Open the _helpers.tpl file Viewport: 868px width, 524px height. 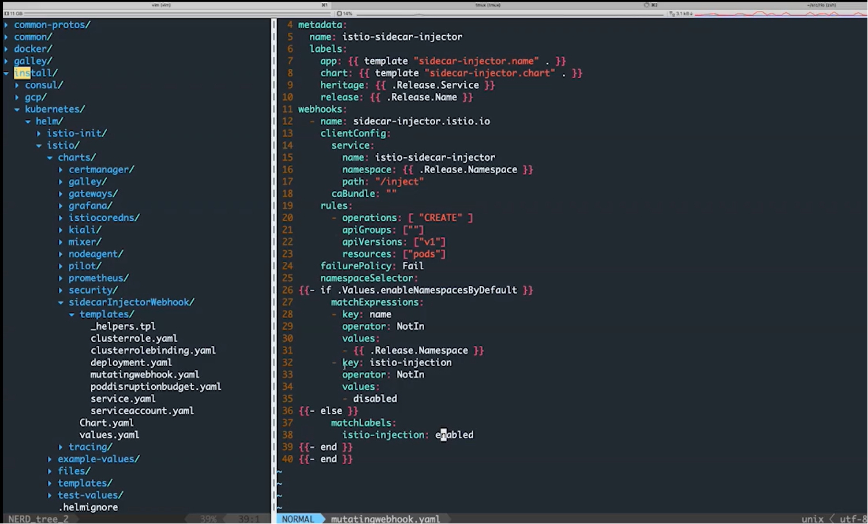coord(123,327)
